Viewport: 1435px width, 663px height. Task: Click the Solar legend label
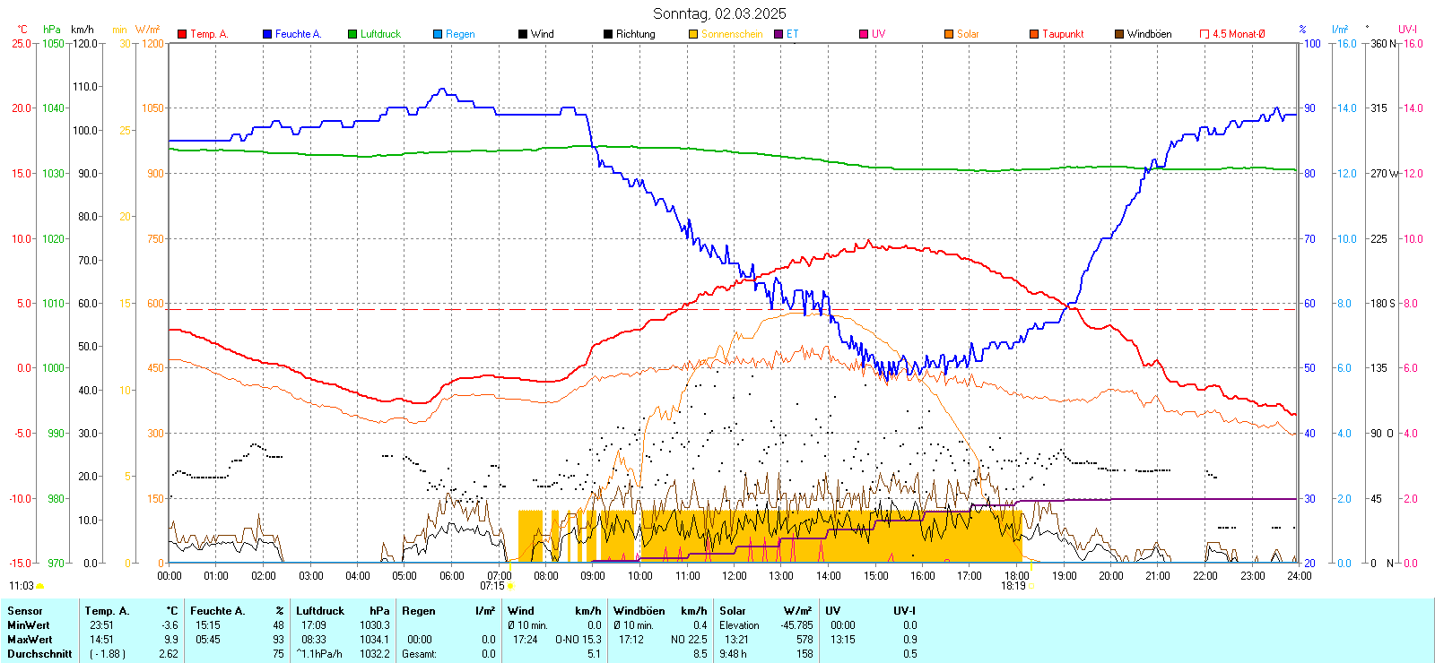(x=968, y=34)
